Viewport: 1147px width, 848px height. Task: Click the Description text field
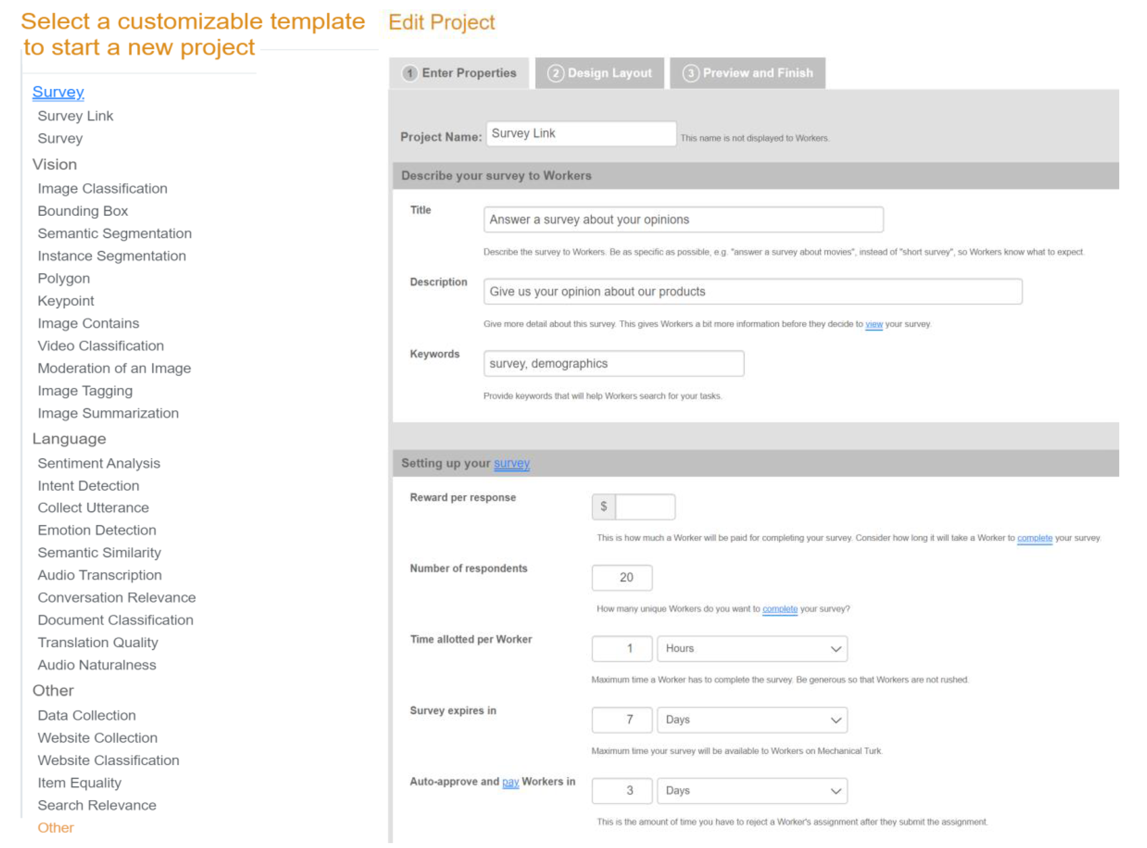pyautogui.click(x=753, y=292)
